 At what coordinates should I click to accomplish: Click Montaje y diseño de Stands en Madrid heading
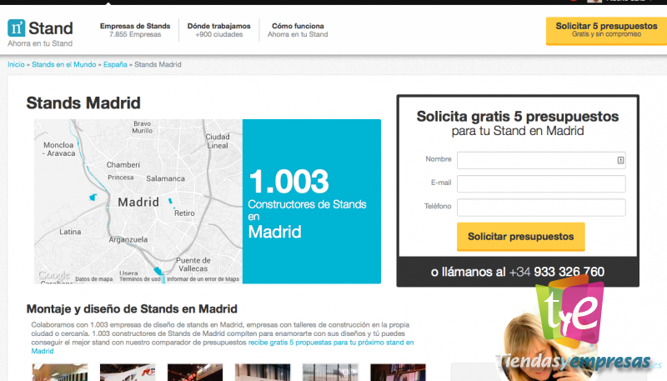coord(132,308)
